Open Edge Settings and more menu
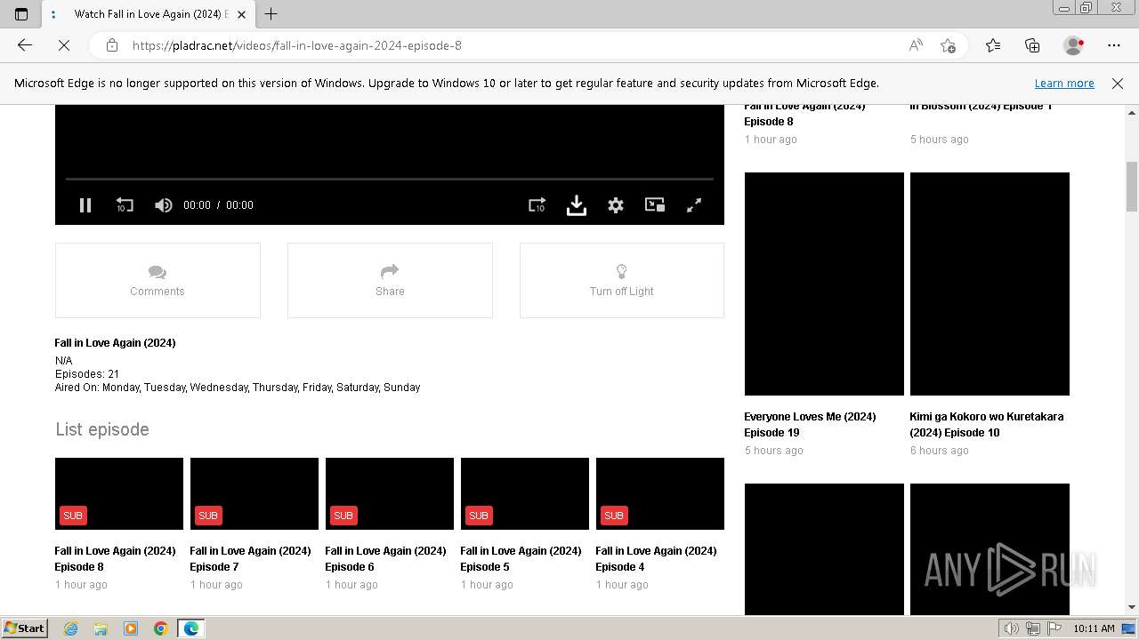1139x640 pixels. point(1114,45)
